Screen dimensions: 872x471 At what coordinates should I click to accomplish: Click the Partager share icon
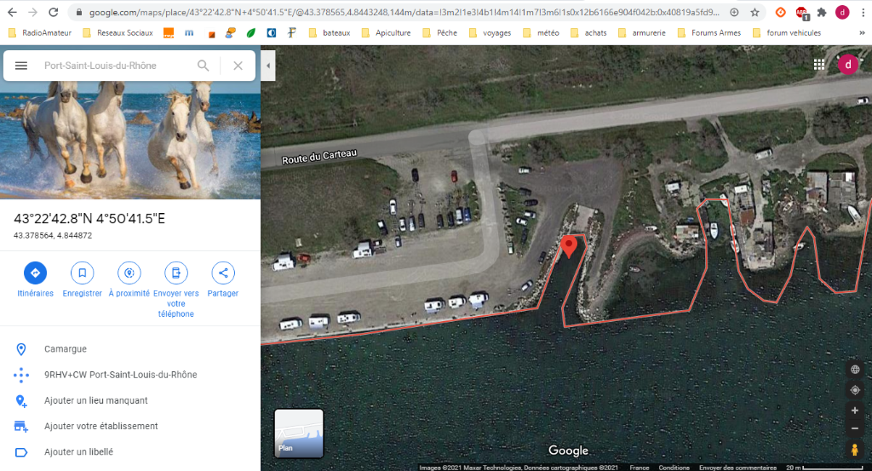pyautogui.click(x=223, y=273)
